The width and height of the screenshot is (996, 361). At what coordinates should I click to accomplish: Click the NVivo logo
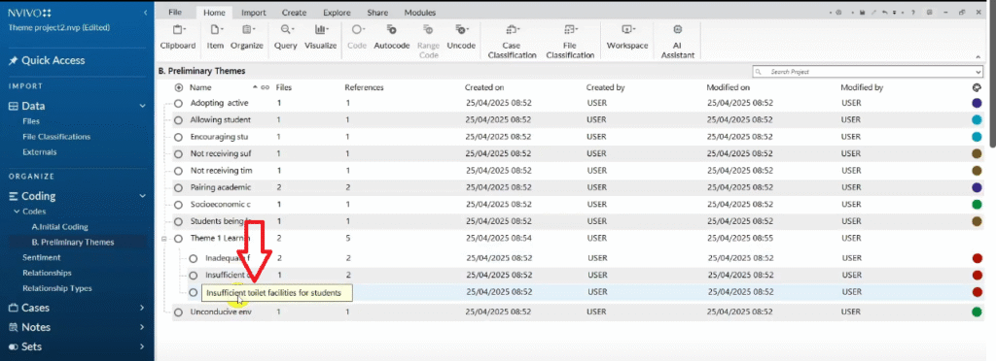[30, 13]
